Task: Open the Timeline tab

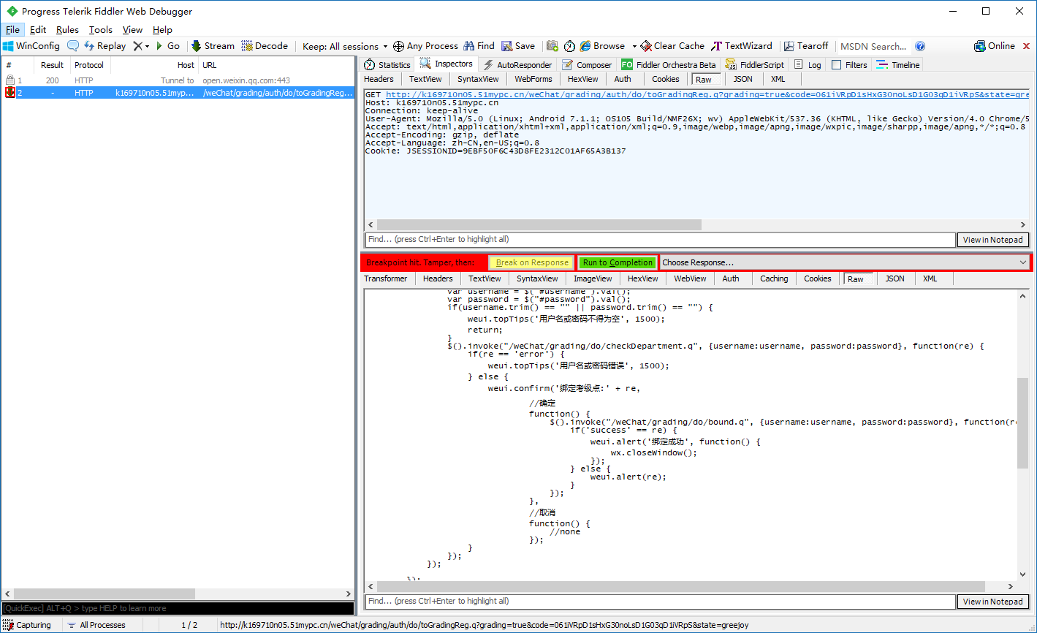Action: pos(898,65)
